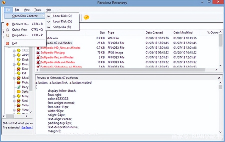Open the Edit menu
225x142 pixels.
(x=17, y=10)
